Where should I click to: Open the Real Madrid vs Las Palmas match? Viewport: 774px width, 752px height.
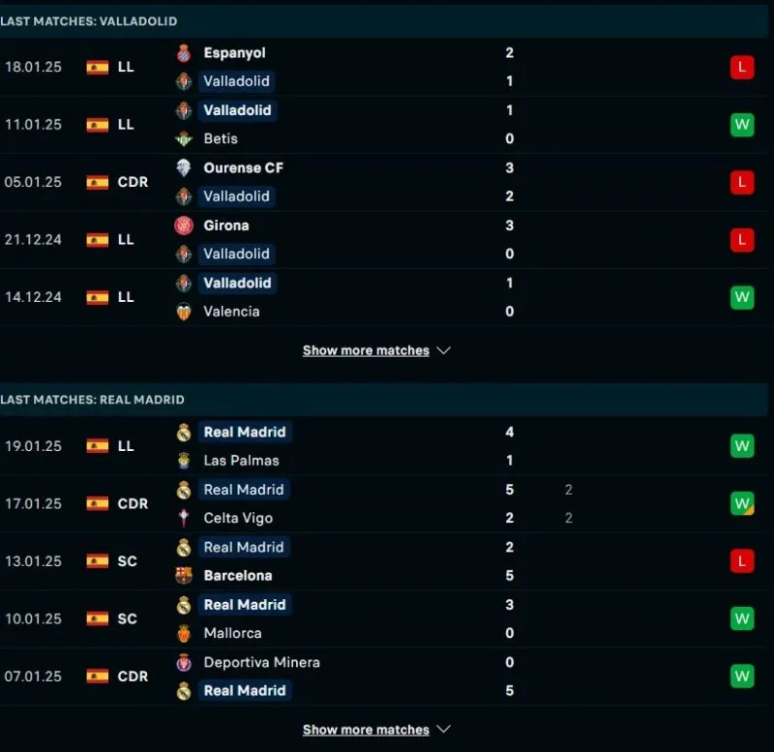[x=387, y=446]
